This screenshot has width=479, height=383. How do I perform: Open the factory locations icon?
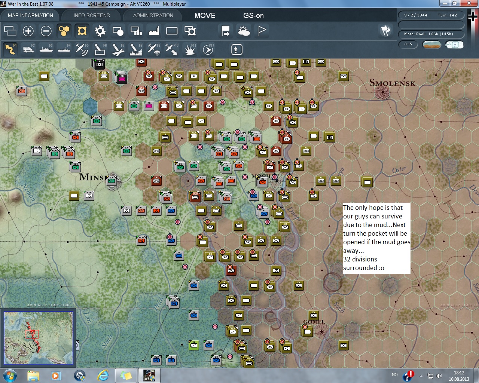[x=154, y=31]
